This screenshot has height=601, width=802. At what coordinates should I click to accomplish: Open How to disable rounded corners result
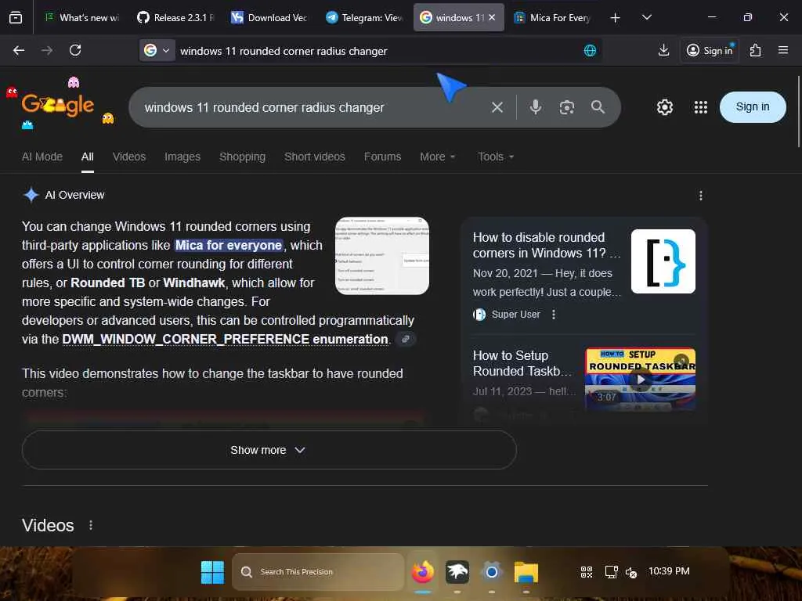(x=546, y=245)
